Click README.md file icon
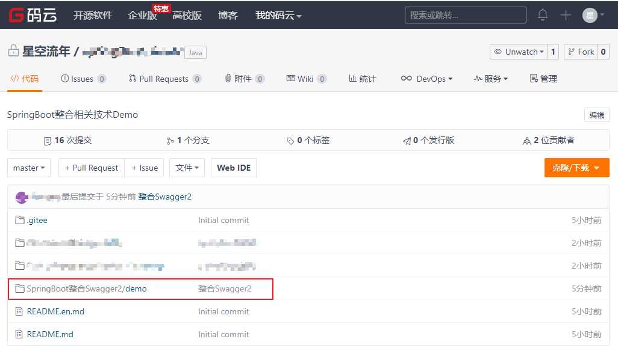This screenshot has width=618, height=348. [19, 334]
